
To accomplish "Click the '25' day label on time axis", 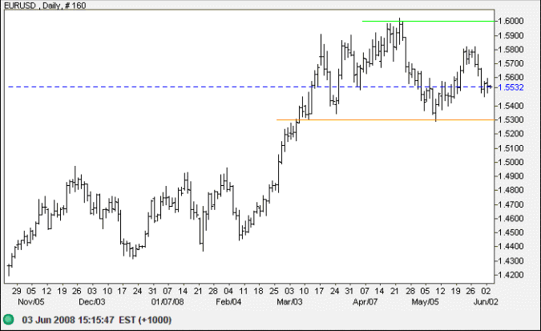I will pos(274,291).
